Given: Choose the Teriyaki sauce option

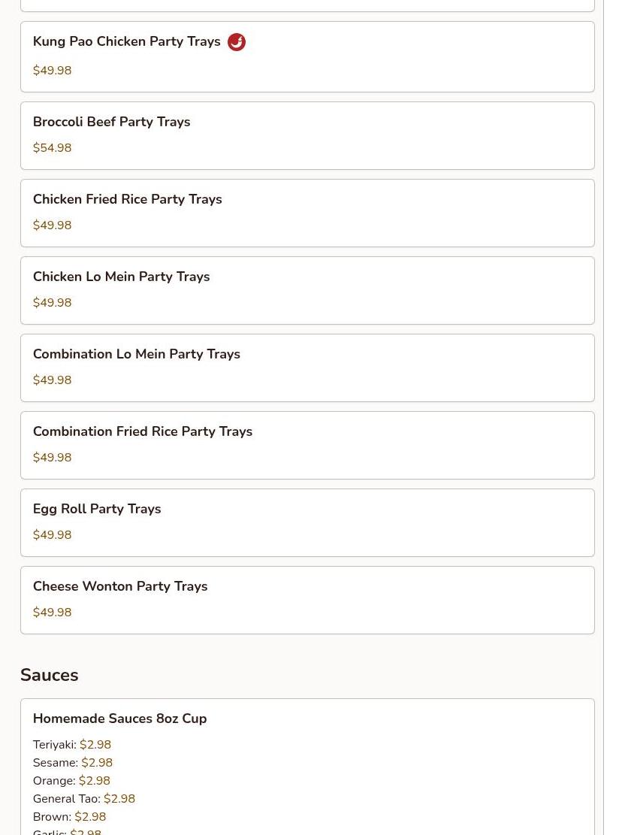Looking at the screenshot, I should point(71,745).
